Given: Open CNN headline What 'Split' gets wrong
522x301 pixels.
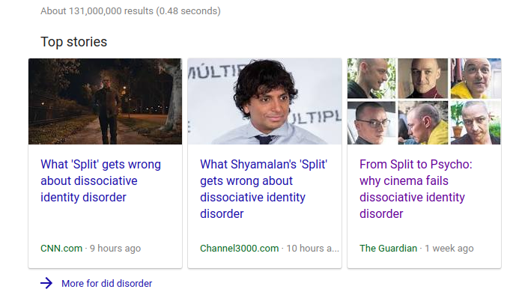Looking at the screenshot, I should point(100,181).
